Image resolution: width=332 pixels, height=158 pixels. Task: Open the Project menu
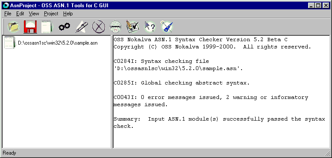[x=51, y=14]
